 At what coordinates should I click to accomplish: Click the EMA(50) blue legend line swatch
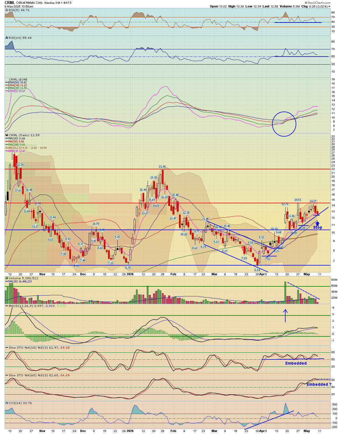[x=7, y=83]
